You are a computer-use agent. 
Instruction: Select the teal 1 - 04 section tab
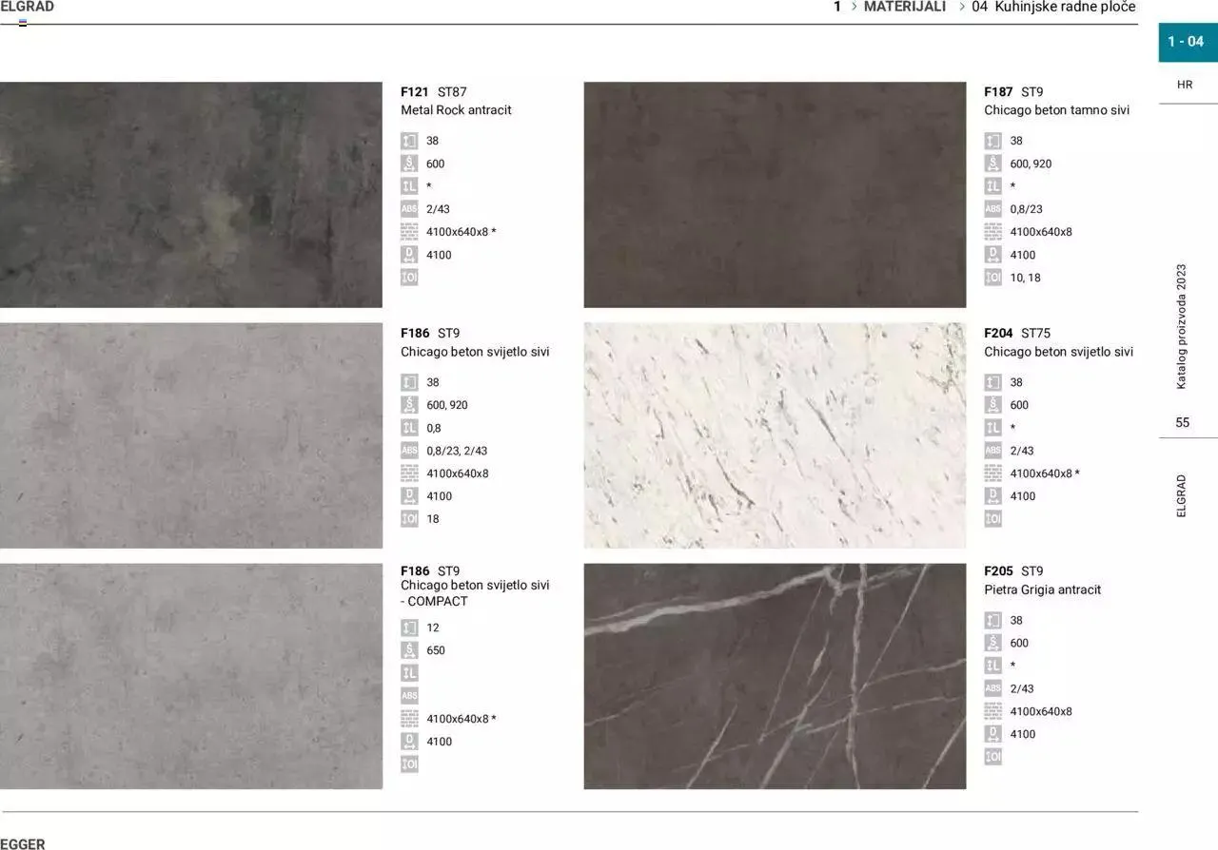[1186, 42]
